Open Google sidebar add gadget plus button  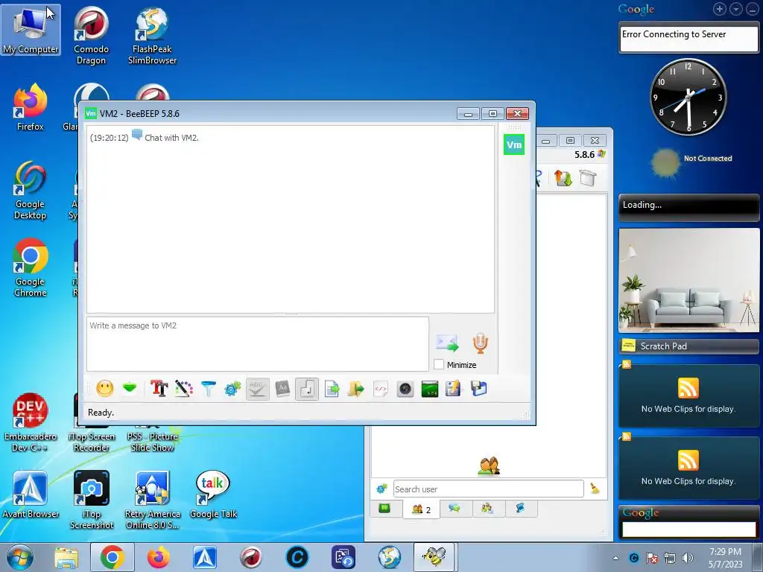tap(719, 9)
